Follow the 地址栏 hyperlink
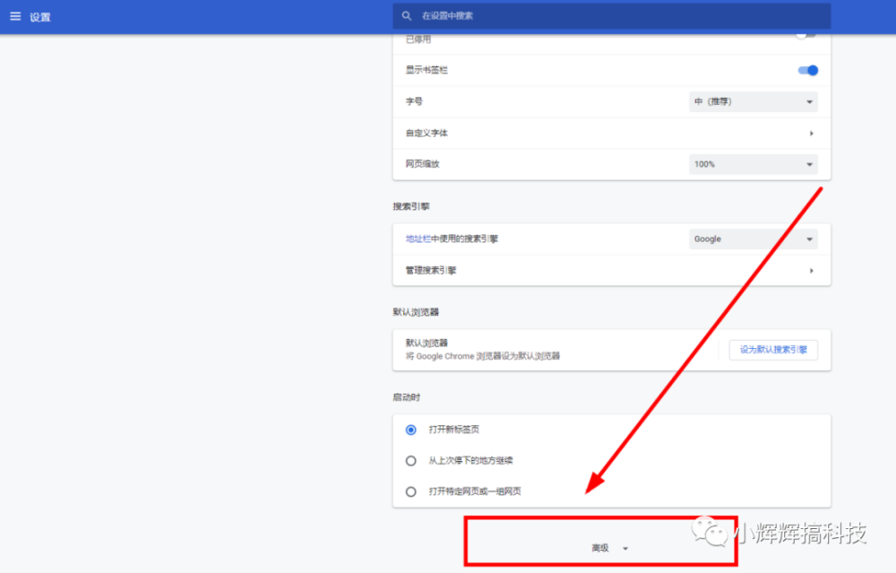896x573 pixels. 418,239
